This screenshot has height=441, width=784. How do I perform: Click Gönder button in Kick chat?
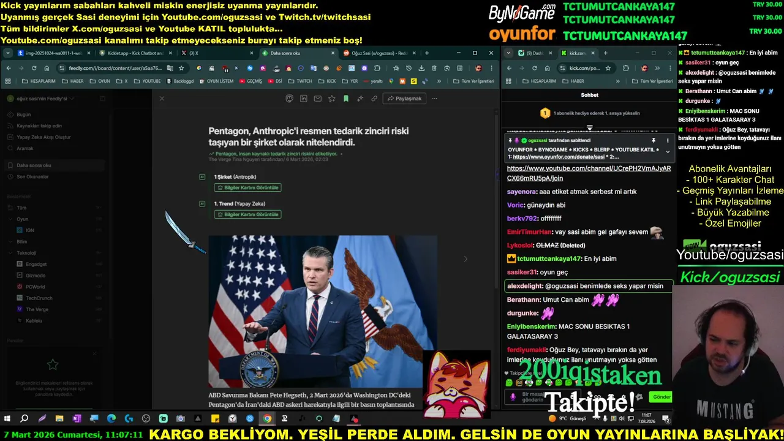(661, 397)
